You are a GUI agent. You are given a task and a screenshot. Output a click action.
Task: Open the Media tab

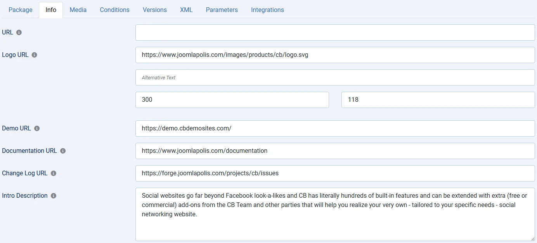point(78,10)
